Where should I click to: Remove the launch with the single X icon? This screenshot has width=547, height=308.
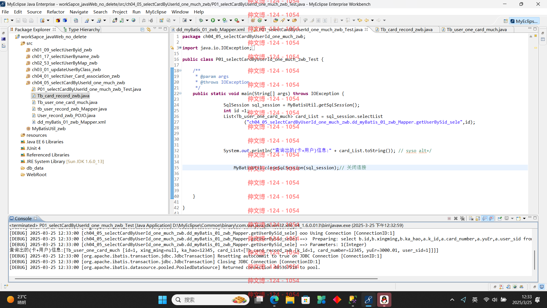click(x=456, y=218)
